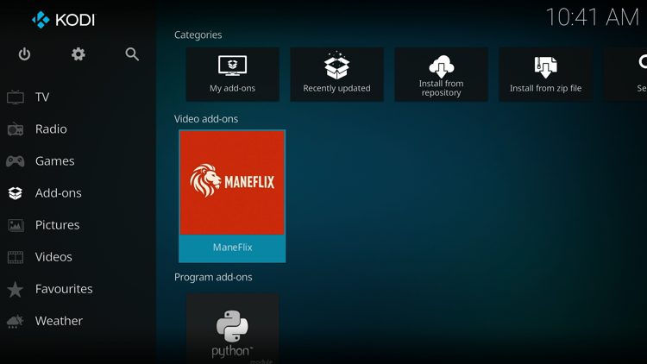The image size is (647, 364).
Task: Open the My add-ons category tile
Action: (232, 74)
